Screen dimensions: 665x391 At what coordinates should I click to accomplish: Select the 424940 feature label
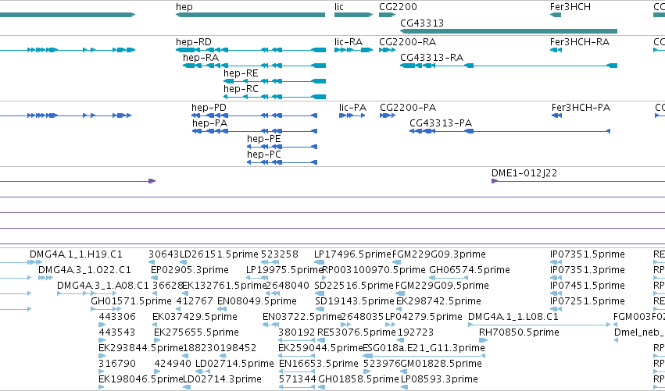click(173, 364)
